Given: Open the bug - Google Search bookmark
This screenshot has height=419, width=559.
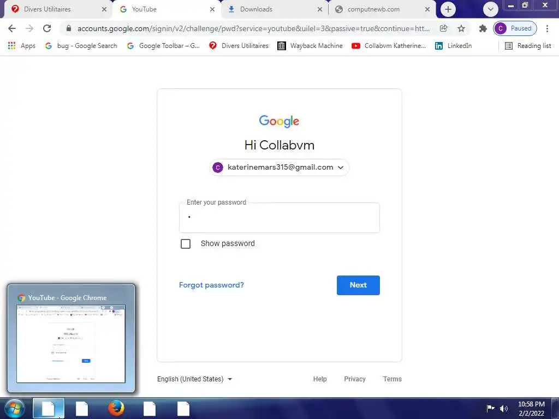Looking at the screenshot, I should tap(81, 46).
